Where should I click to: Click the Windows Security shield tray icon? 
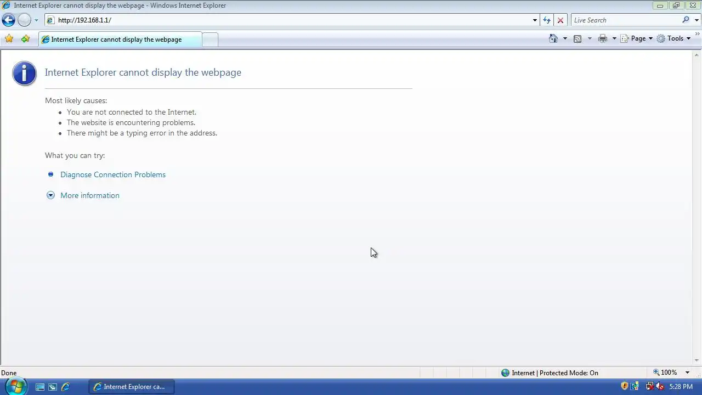[x=625, y=386]
